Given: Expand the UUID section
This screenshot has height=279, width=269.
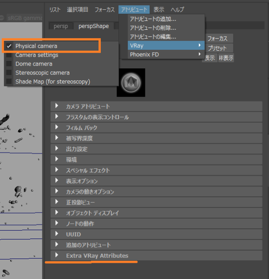Looking at the screenshot, I should pos(156,234).
